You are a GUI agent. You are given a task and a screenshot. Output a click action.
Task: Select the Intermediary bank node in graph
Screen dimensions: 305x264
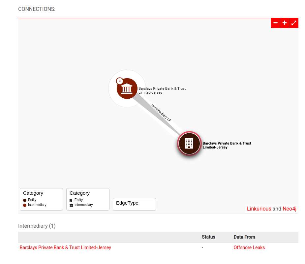(x=127, y=88)
